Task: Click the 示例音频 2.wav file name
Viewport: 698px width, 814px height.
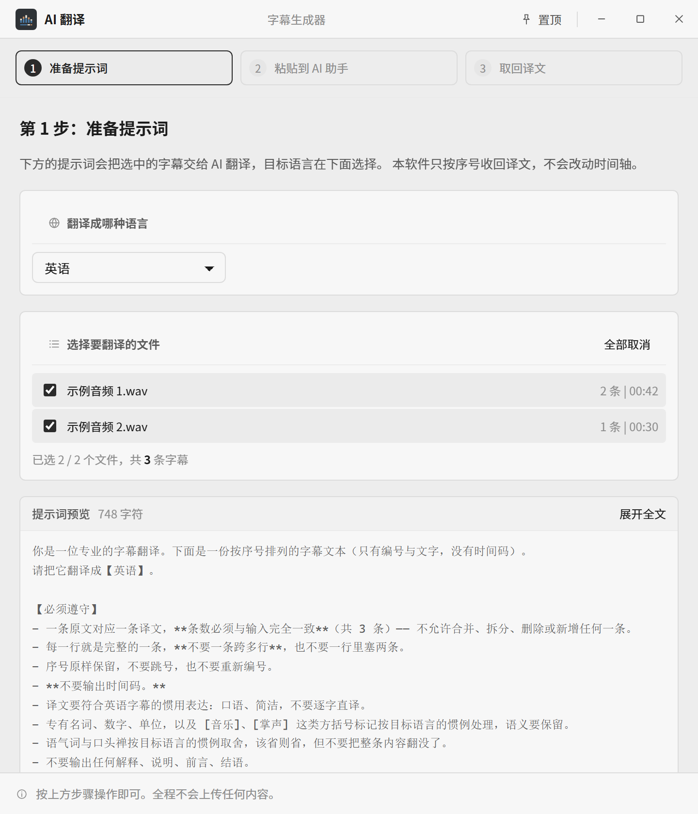Action: 107,427
